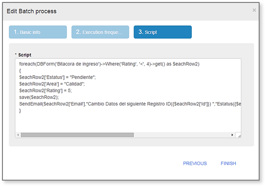Click the empty scrollbar track beside thumb
Screen dimensions: 266x187
181,135
